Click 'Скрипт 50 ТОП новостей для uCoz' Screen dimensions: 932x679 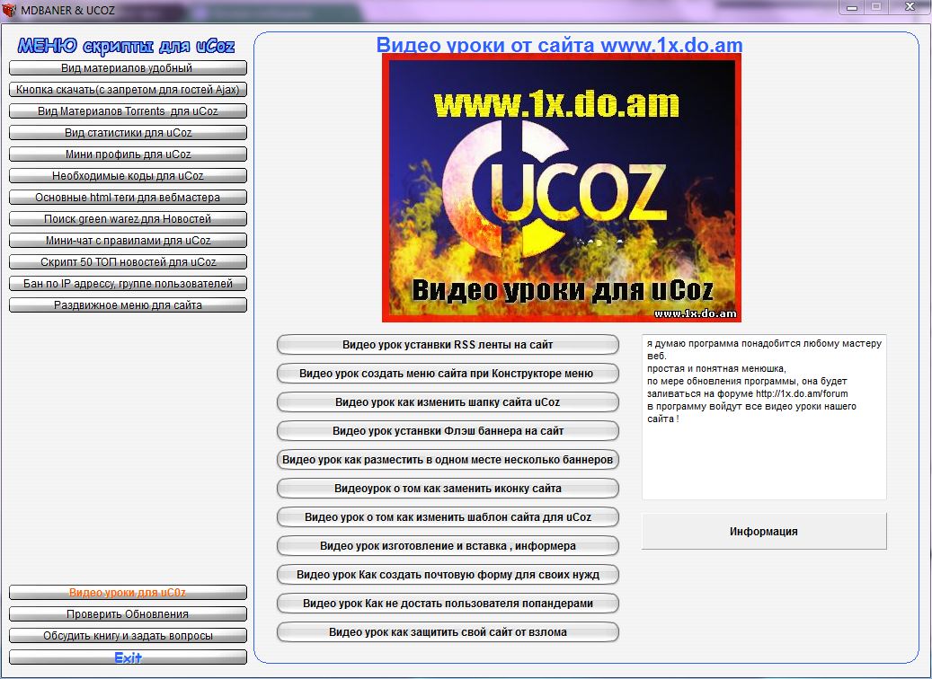point(128,262)
